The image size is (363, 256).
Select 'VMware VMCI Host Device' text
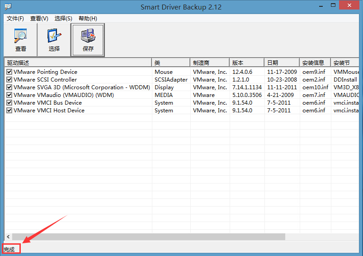coord(49,110)
